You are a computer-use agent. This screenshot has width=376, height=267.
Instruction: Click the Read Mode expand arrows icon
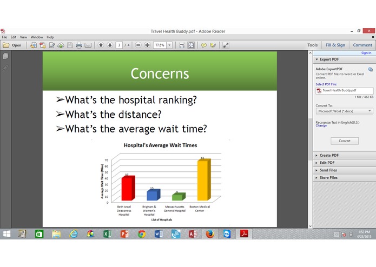(x=226, y=45)
